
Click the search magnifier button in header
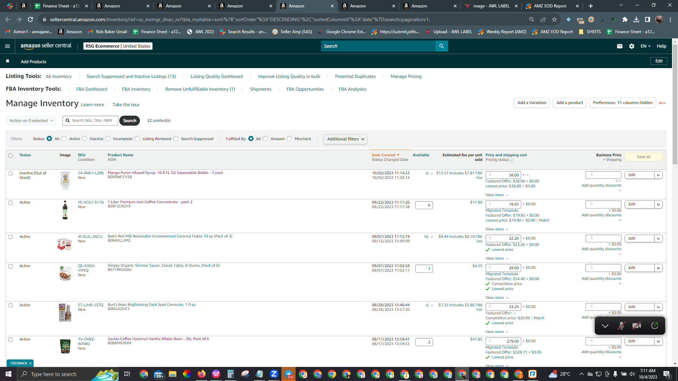click(441, 46)
